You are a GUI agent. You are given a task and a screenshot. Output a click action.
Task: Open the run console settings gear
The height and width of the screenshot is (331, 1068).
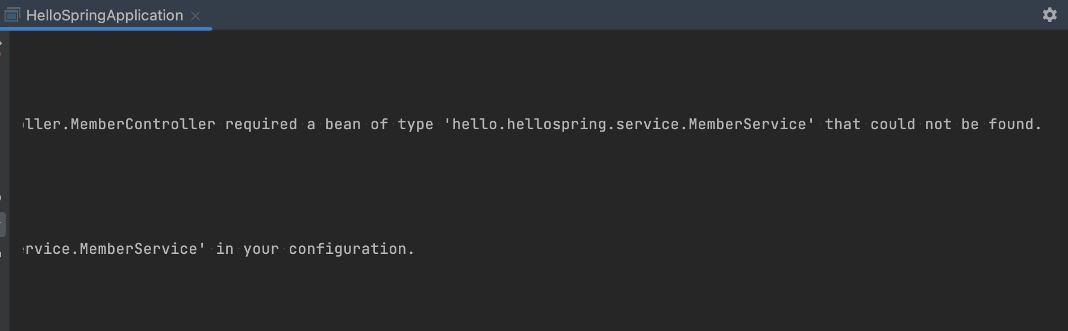coord(1049,15)
